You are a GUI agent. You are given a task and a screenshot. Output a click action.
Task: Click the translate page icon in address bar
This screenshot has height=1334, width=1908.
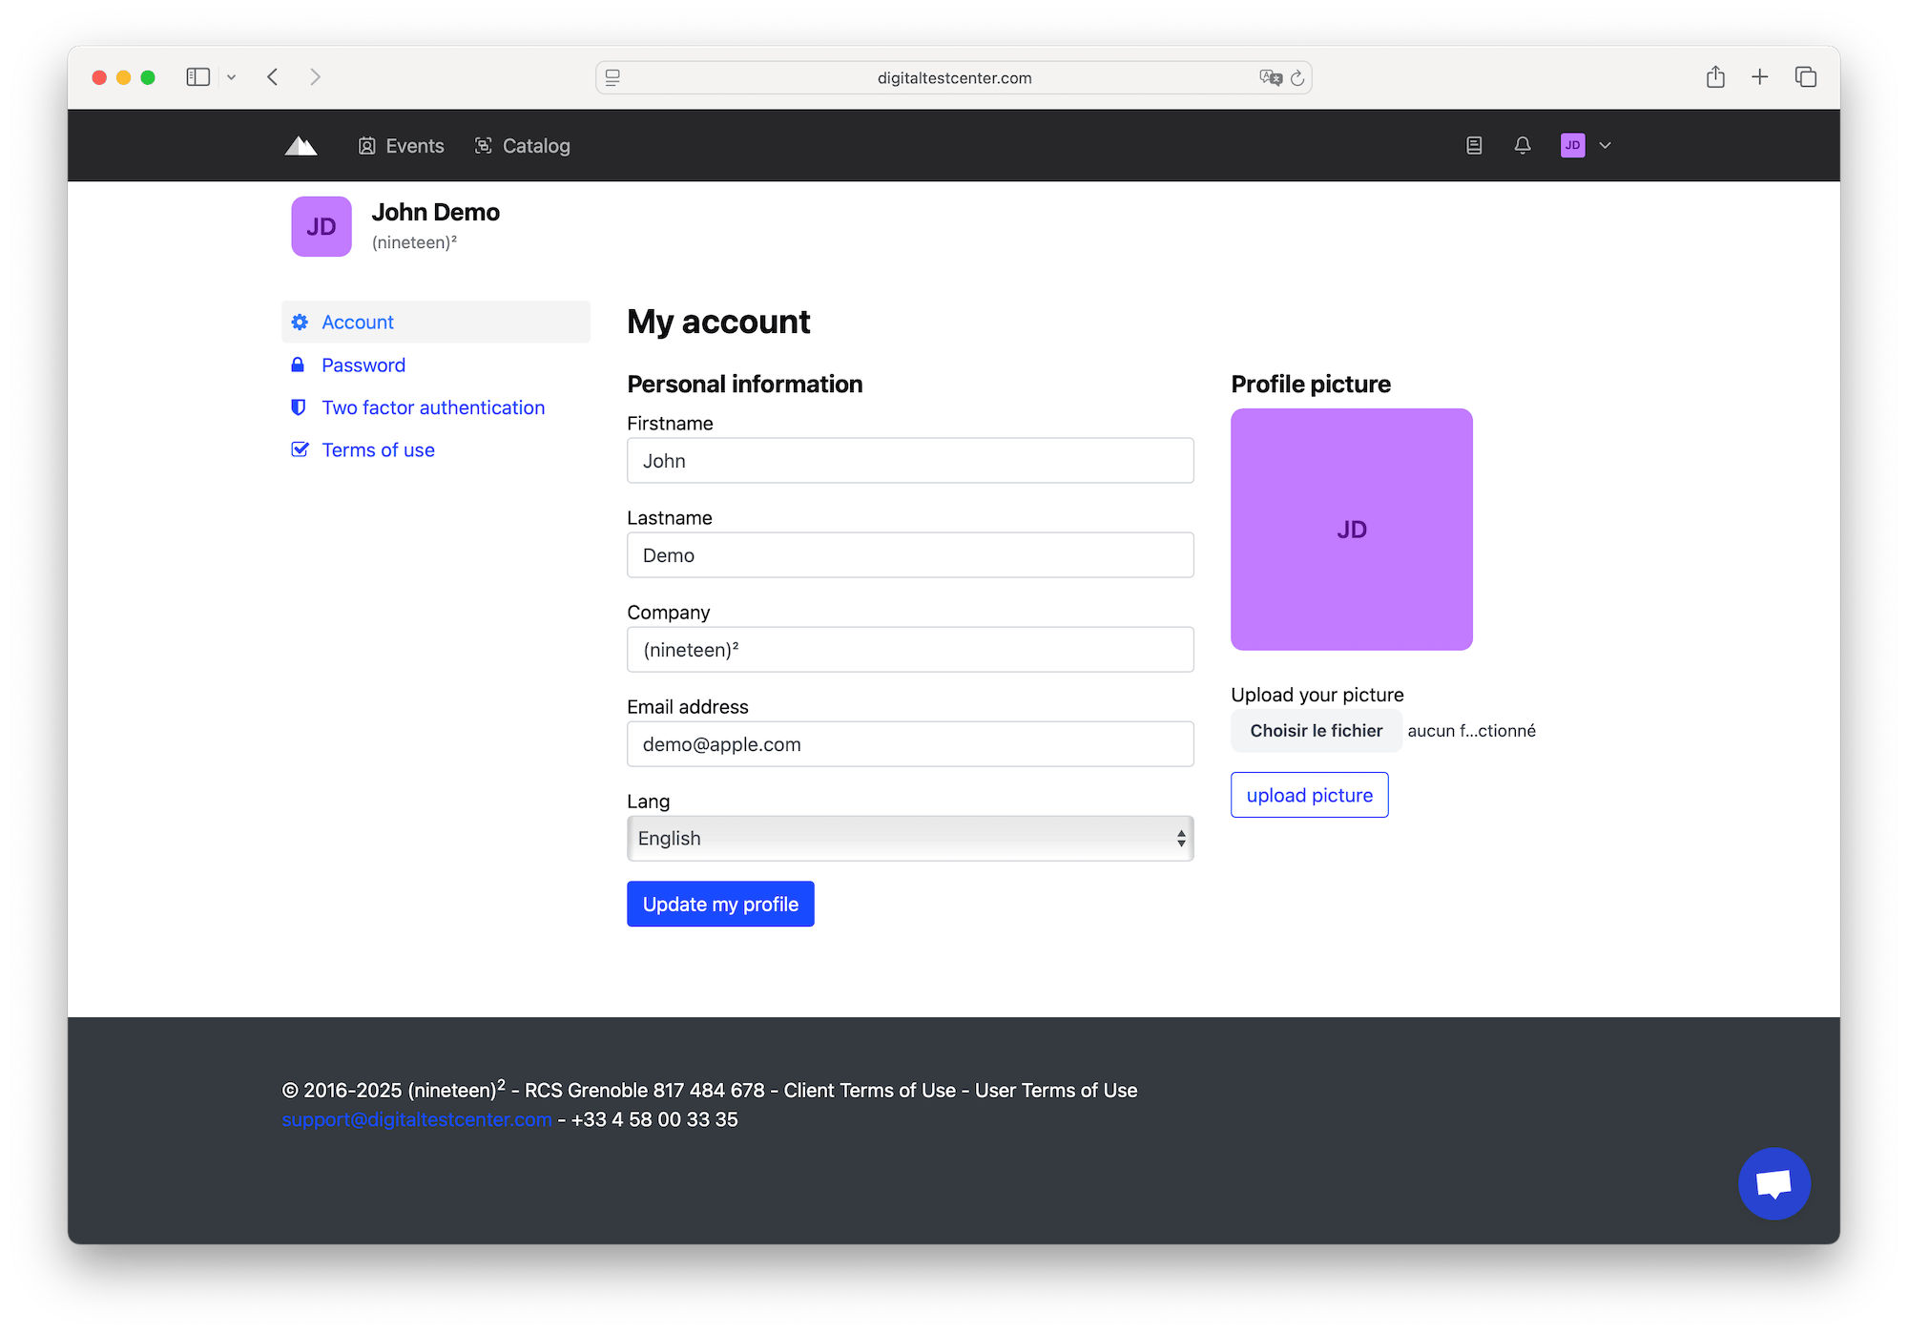point(1270,78)
